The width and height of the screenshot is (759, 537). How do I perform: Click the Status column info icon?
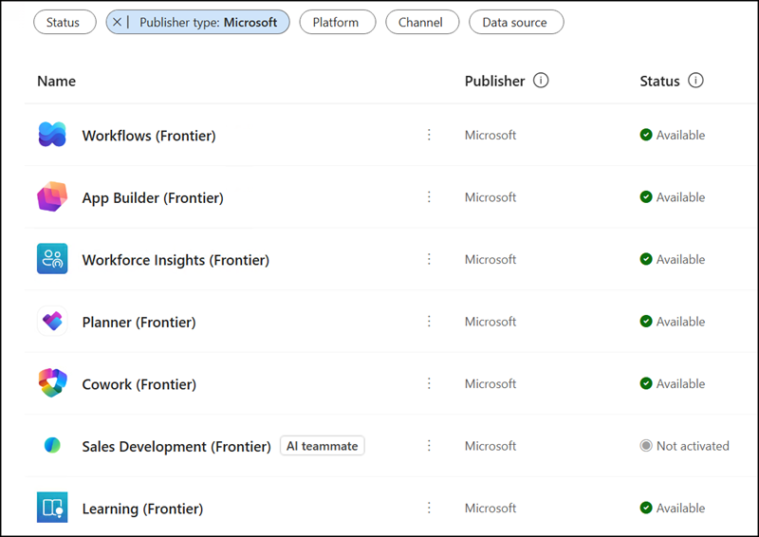[x=695, y=81]
